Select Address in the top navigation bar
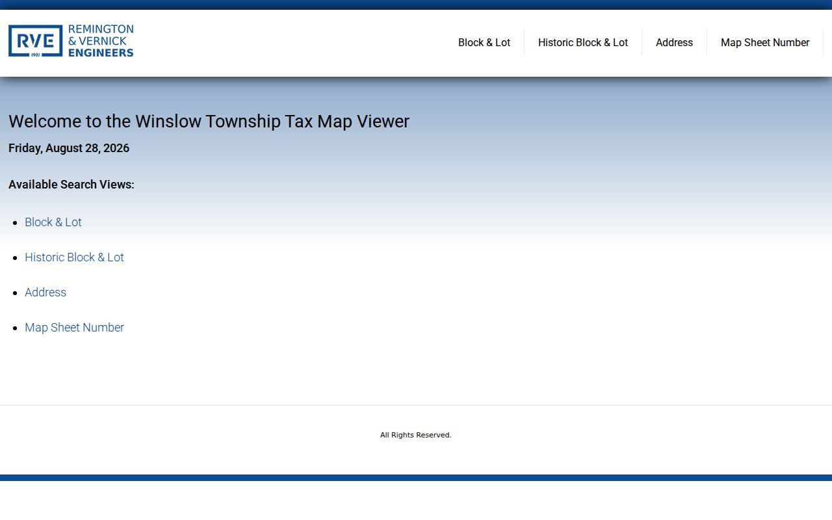 674,42
